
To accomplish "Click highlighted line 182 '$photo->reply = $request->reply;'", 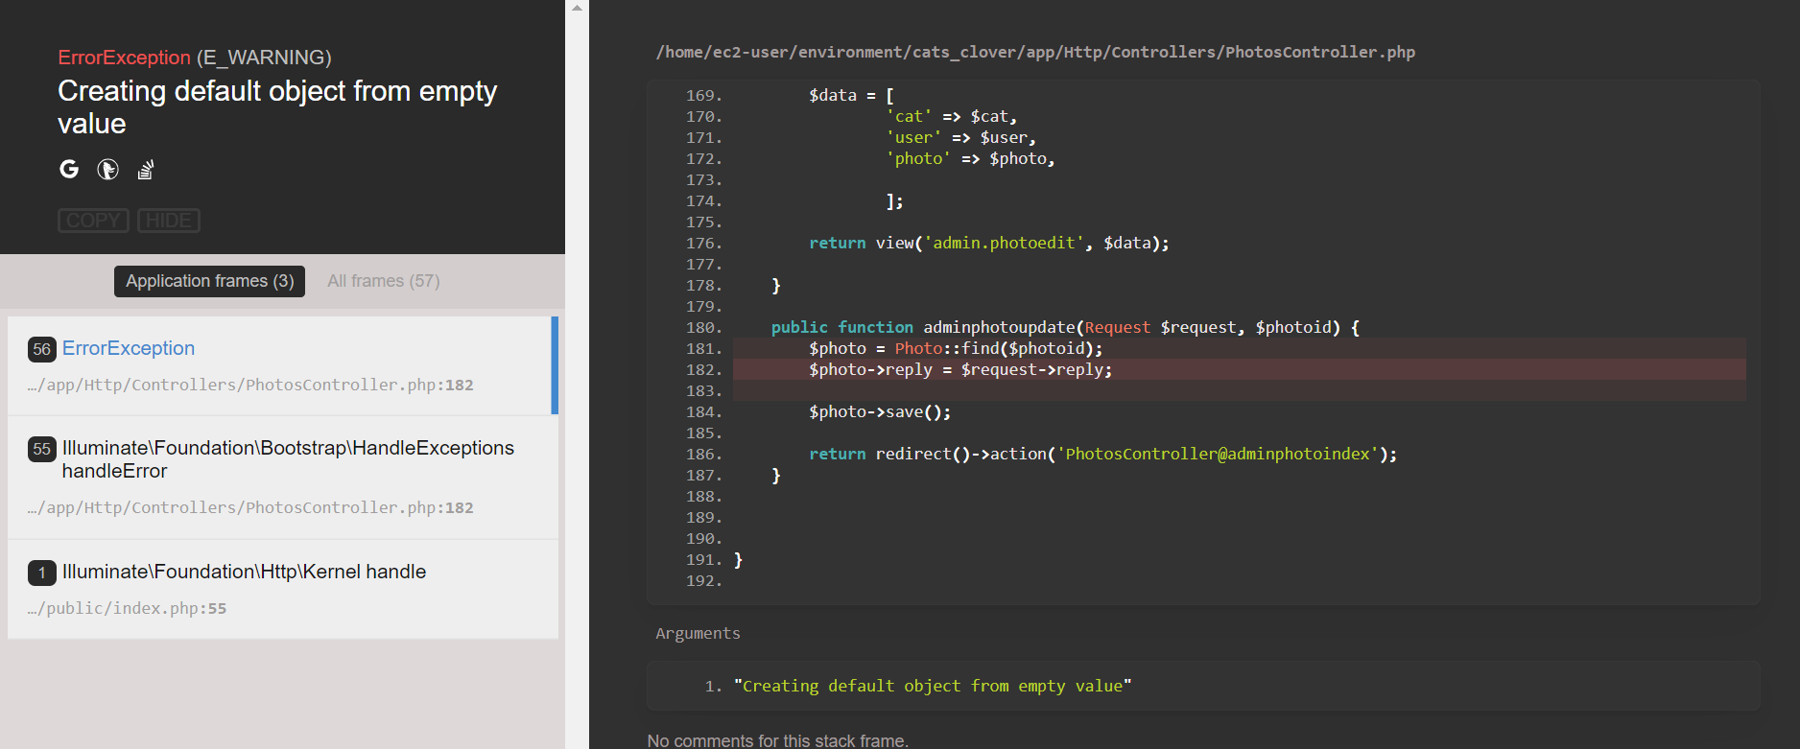I will point(1239,369).
